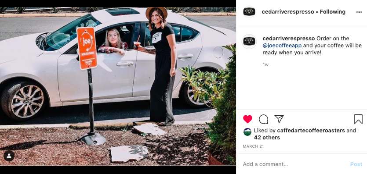Open the three-dot more options menu
Screen dimensions: 367x174
point(359,12)
